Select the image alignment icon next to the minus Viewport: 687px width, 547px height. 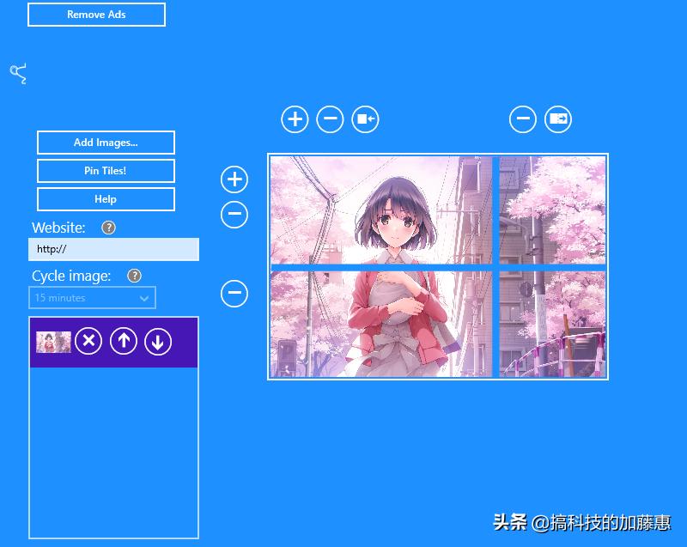tap(365, 119)
